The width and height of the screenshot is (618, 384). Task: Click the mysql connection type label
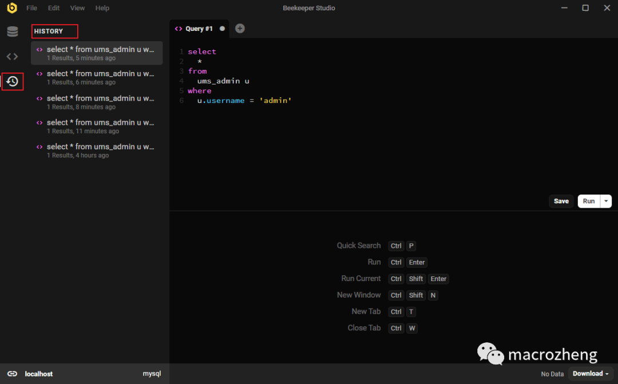click(x=152, y=373)
